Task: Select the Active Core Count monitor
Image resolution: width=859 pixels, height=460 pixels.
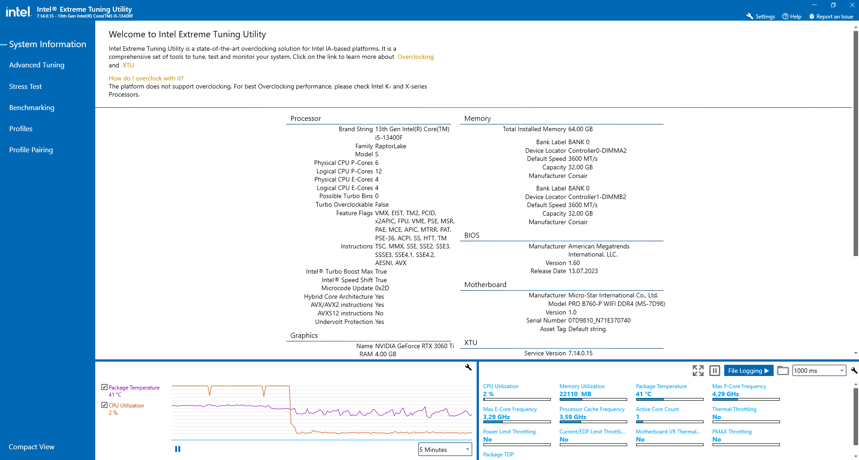Action: (669, 416)
